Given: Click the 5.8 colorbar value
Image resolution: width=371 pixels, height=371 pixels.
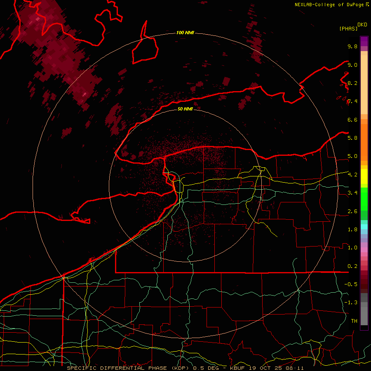Looking at the screenshot, I should pyautogui.click(x=352, y=138).
